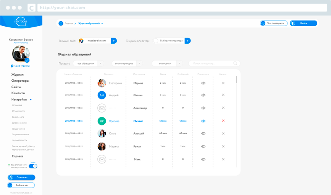Image resolution: width=331 pixels, height=195 pixels.
Task: Click the Войти в чат button
Action: click(x=21, y=185)
